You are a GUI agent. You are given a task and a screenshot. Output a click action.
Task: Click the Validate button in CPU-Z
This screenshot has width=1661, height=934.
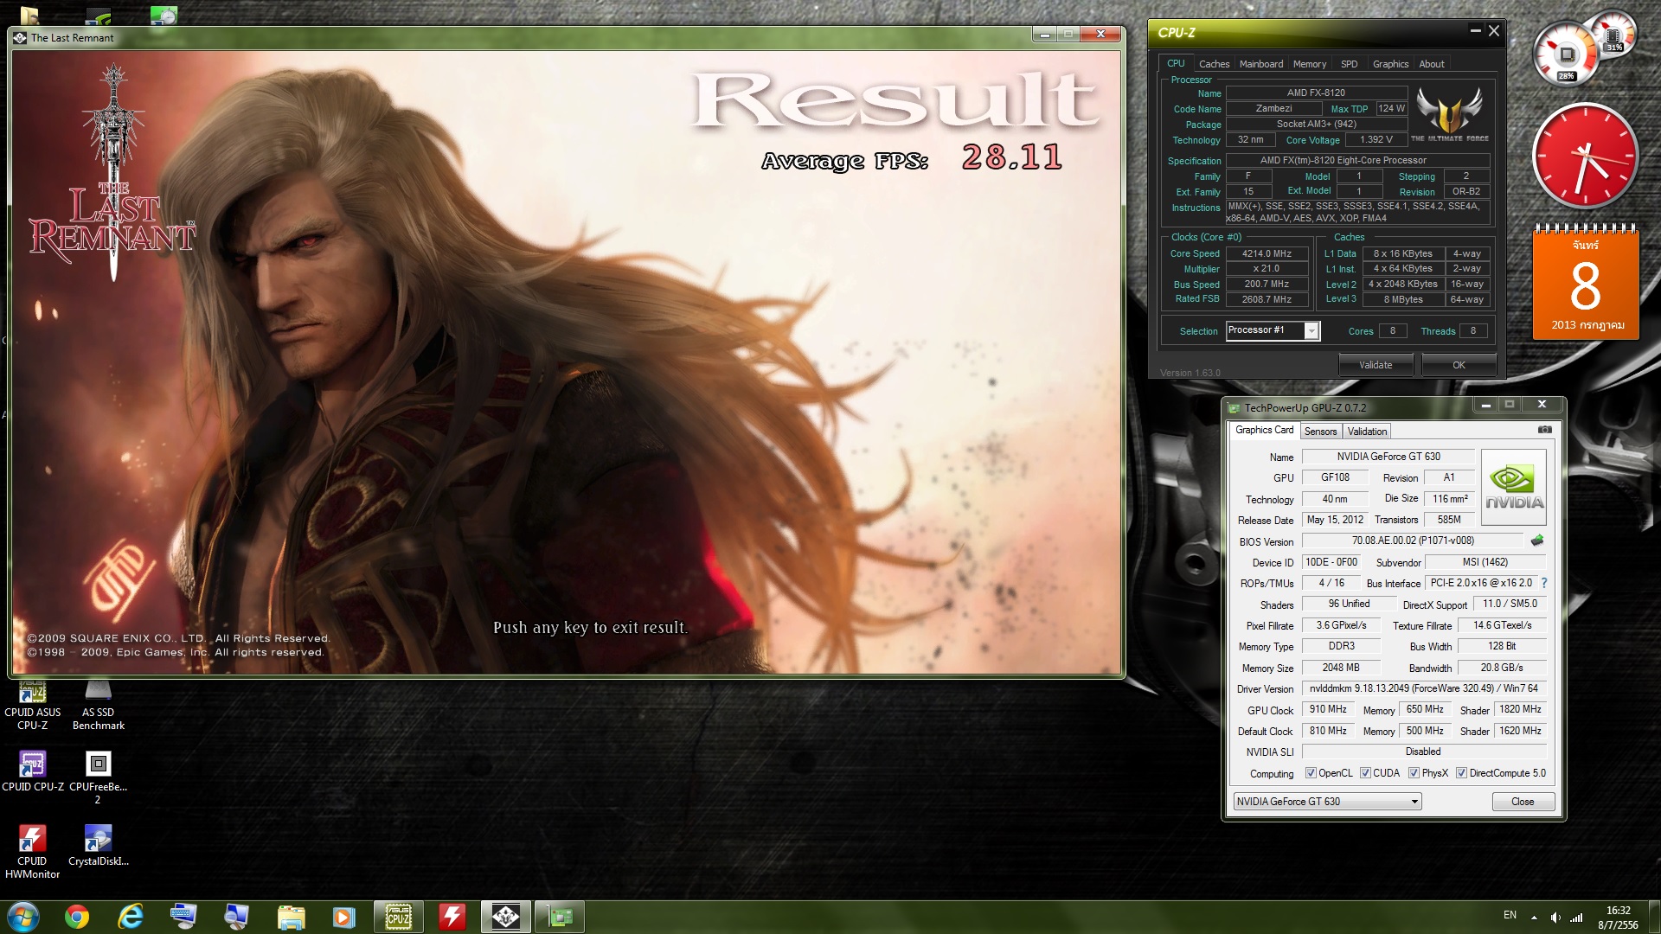(x=1376, y=365)
